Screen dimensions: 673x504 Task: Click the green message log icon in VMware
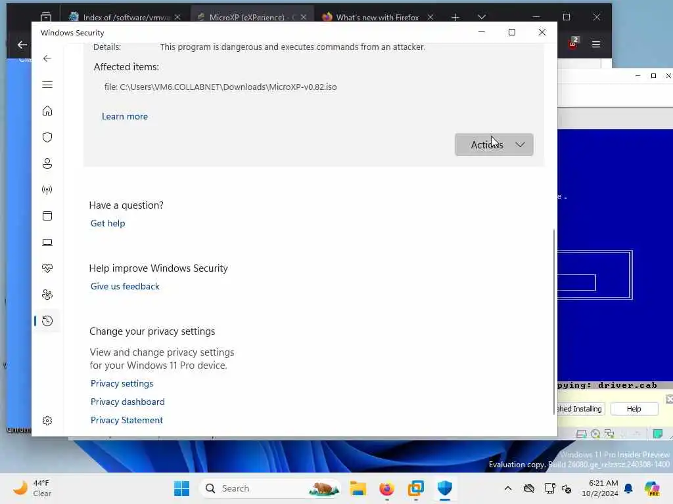coord(657,434)
